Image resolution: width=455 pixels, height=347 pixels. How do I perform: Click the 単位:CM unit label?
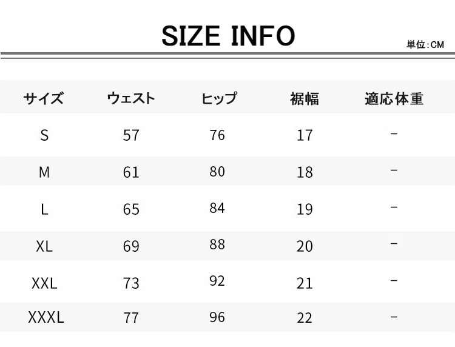tap(426, 45)
